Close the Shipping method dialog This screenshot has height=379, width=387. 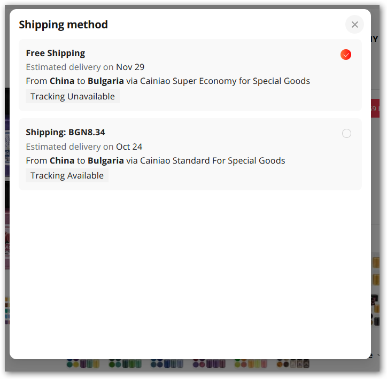tap(354, 25)
